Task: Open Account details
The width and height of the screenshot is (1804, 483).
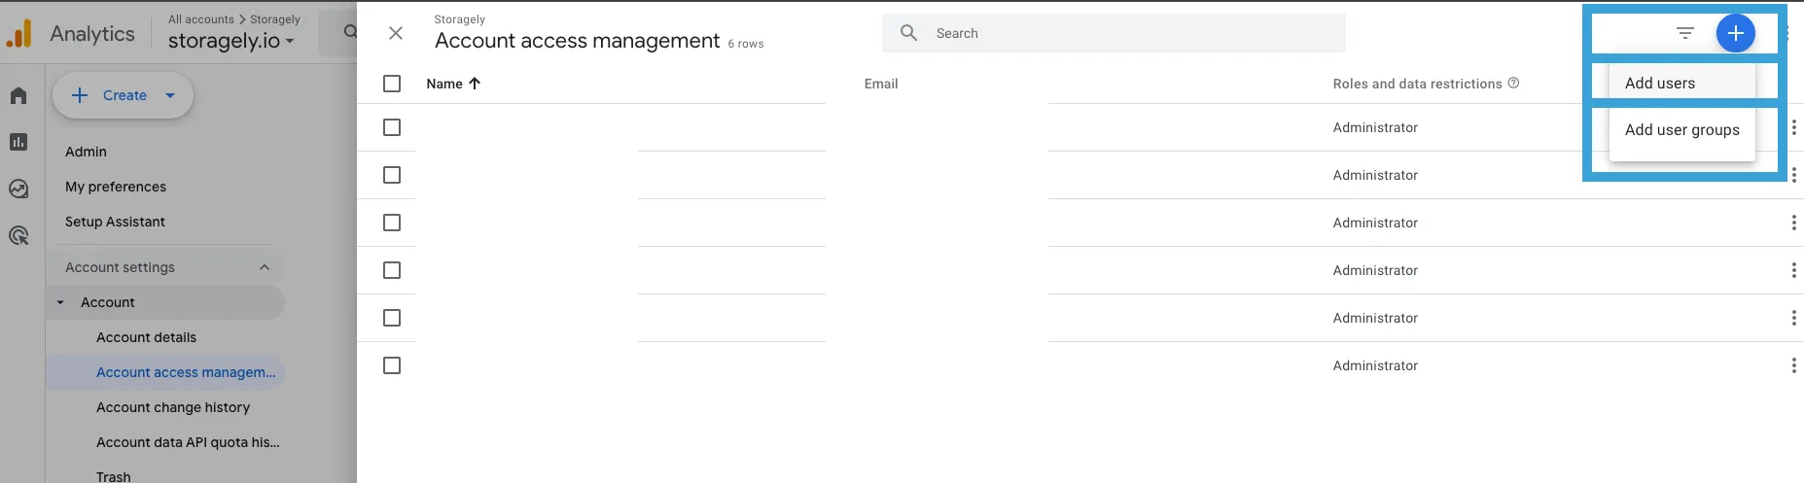Action: (x=146, y=337)
